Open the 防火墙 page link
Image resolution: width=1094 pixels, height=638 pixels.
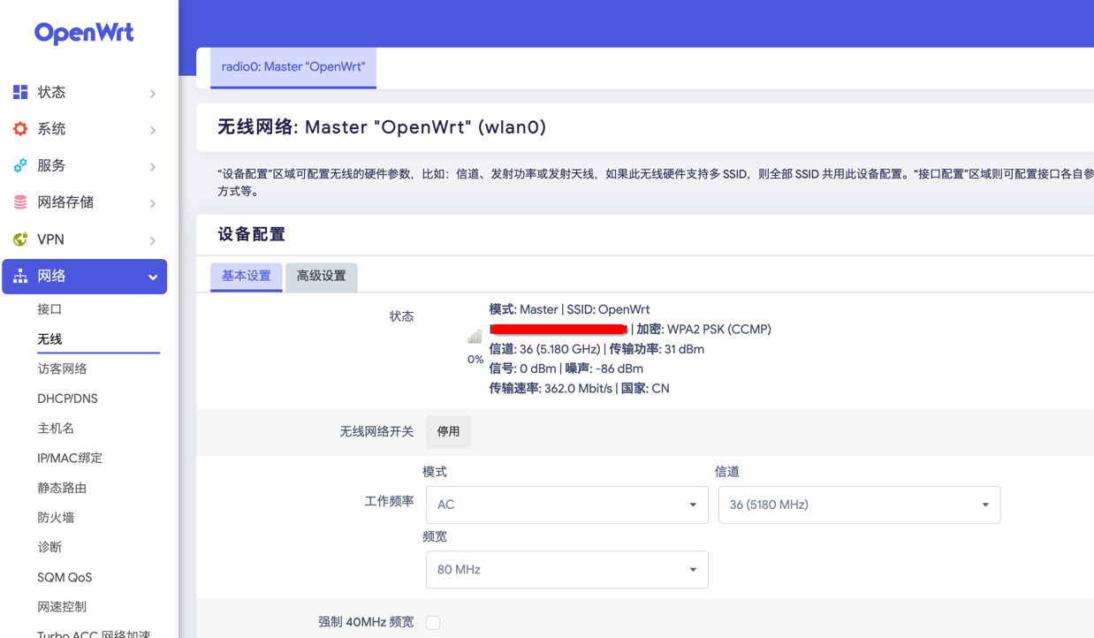pos(56,518)
